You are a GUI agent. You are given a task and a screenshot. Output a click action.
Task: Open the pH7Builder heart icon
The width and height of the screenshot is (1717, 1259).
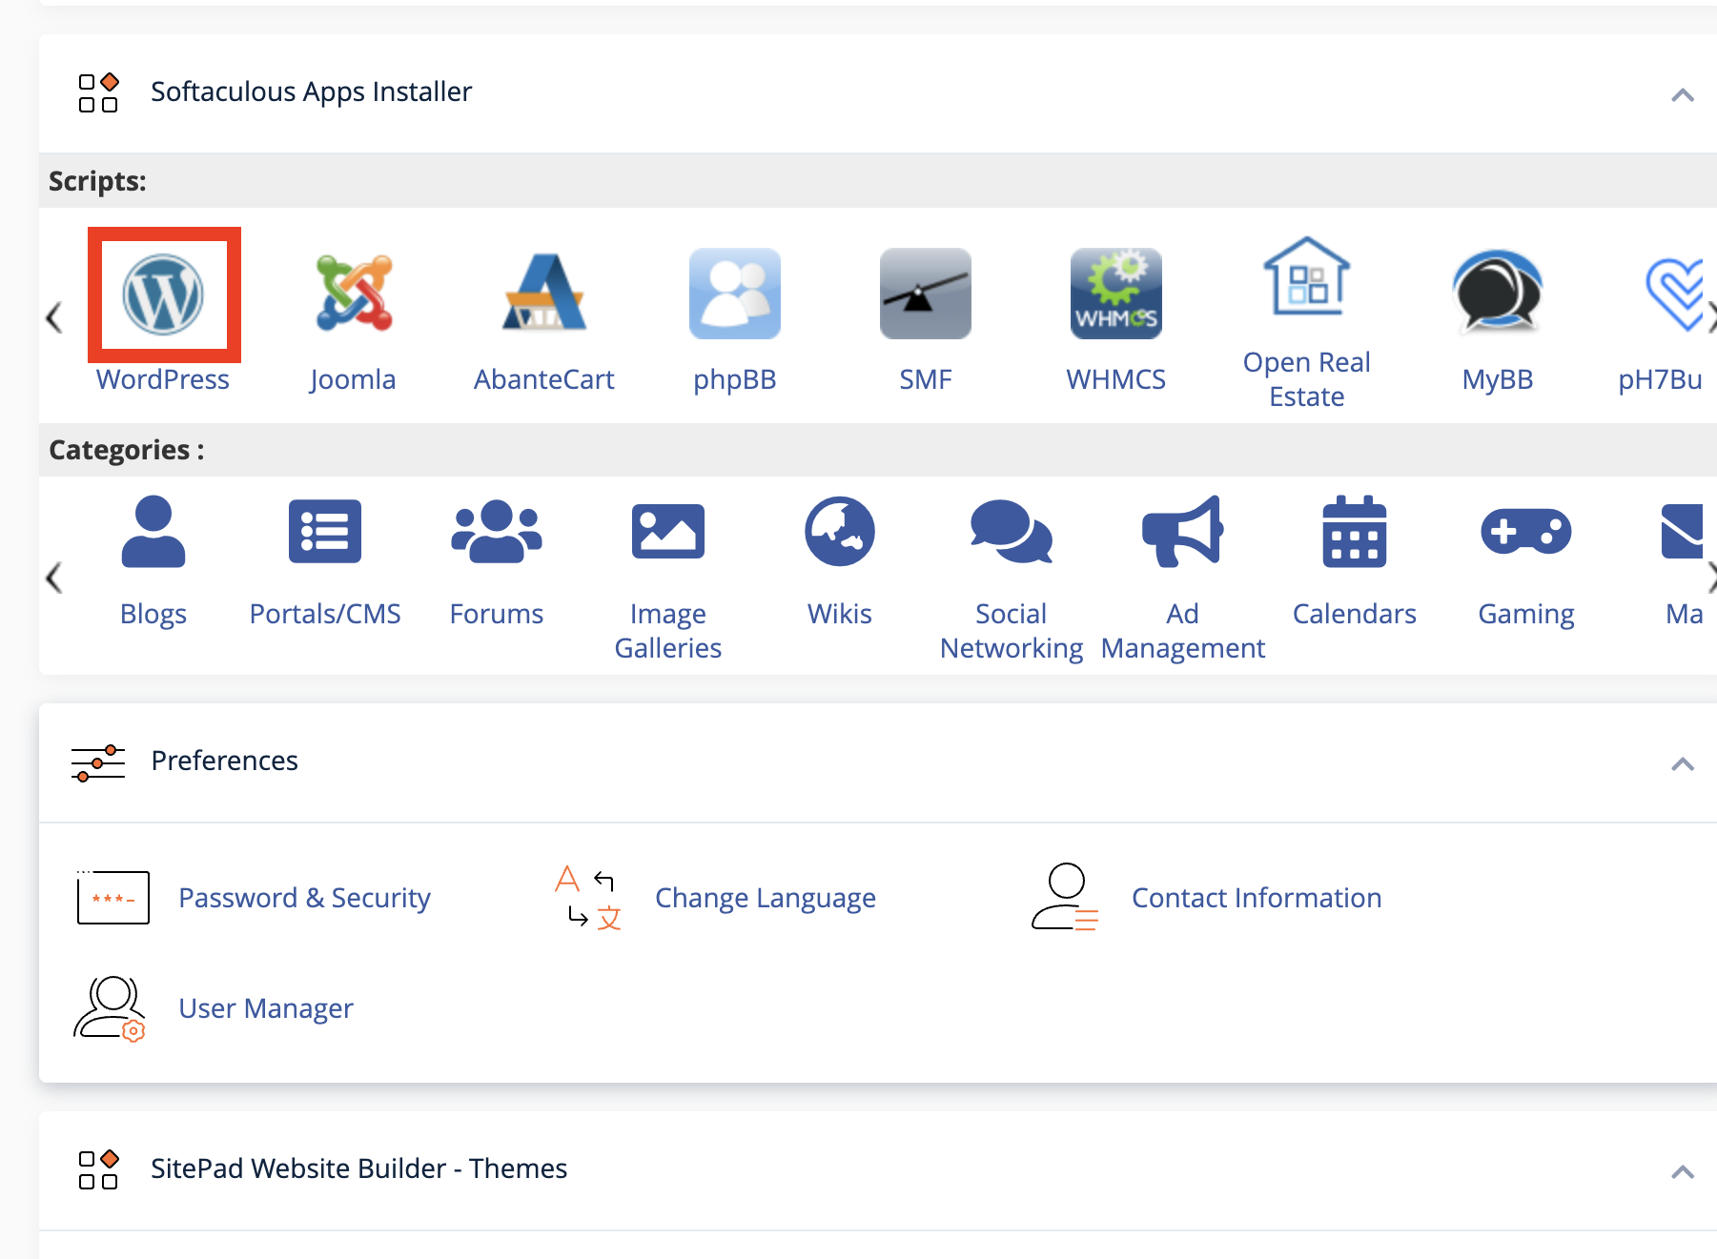(1675, 294)
